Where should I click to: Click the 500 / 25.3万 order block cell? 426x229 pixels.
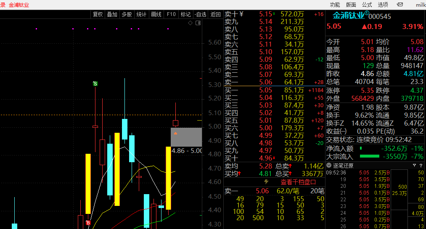400,190
